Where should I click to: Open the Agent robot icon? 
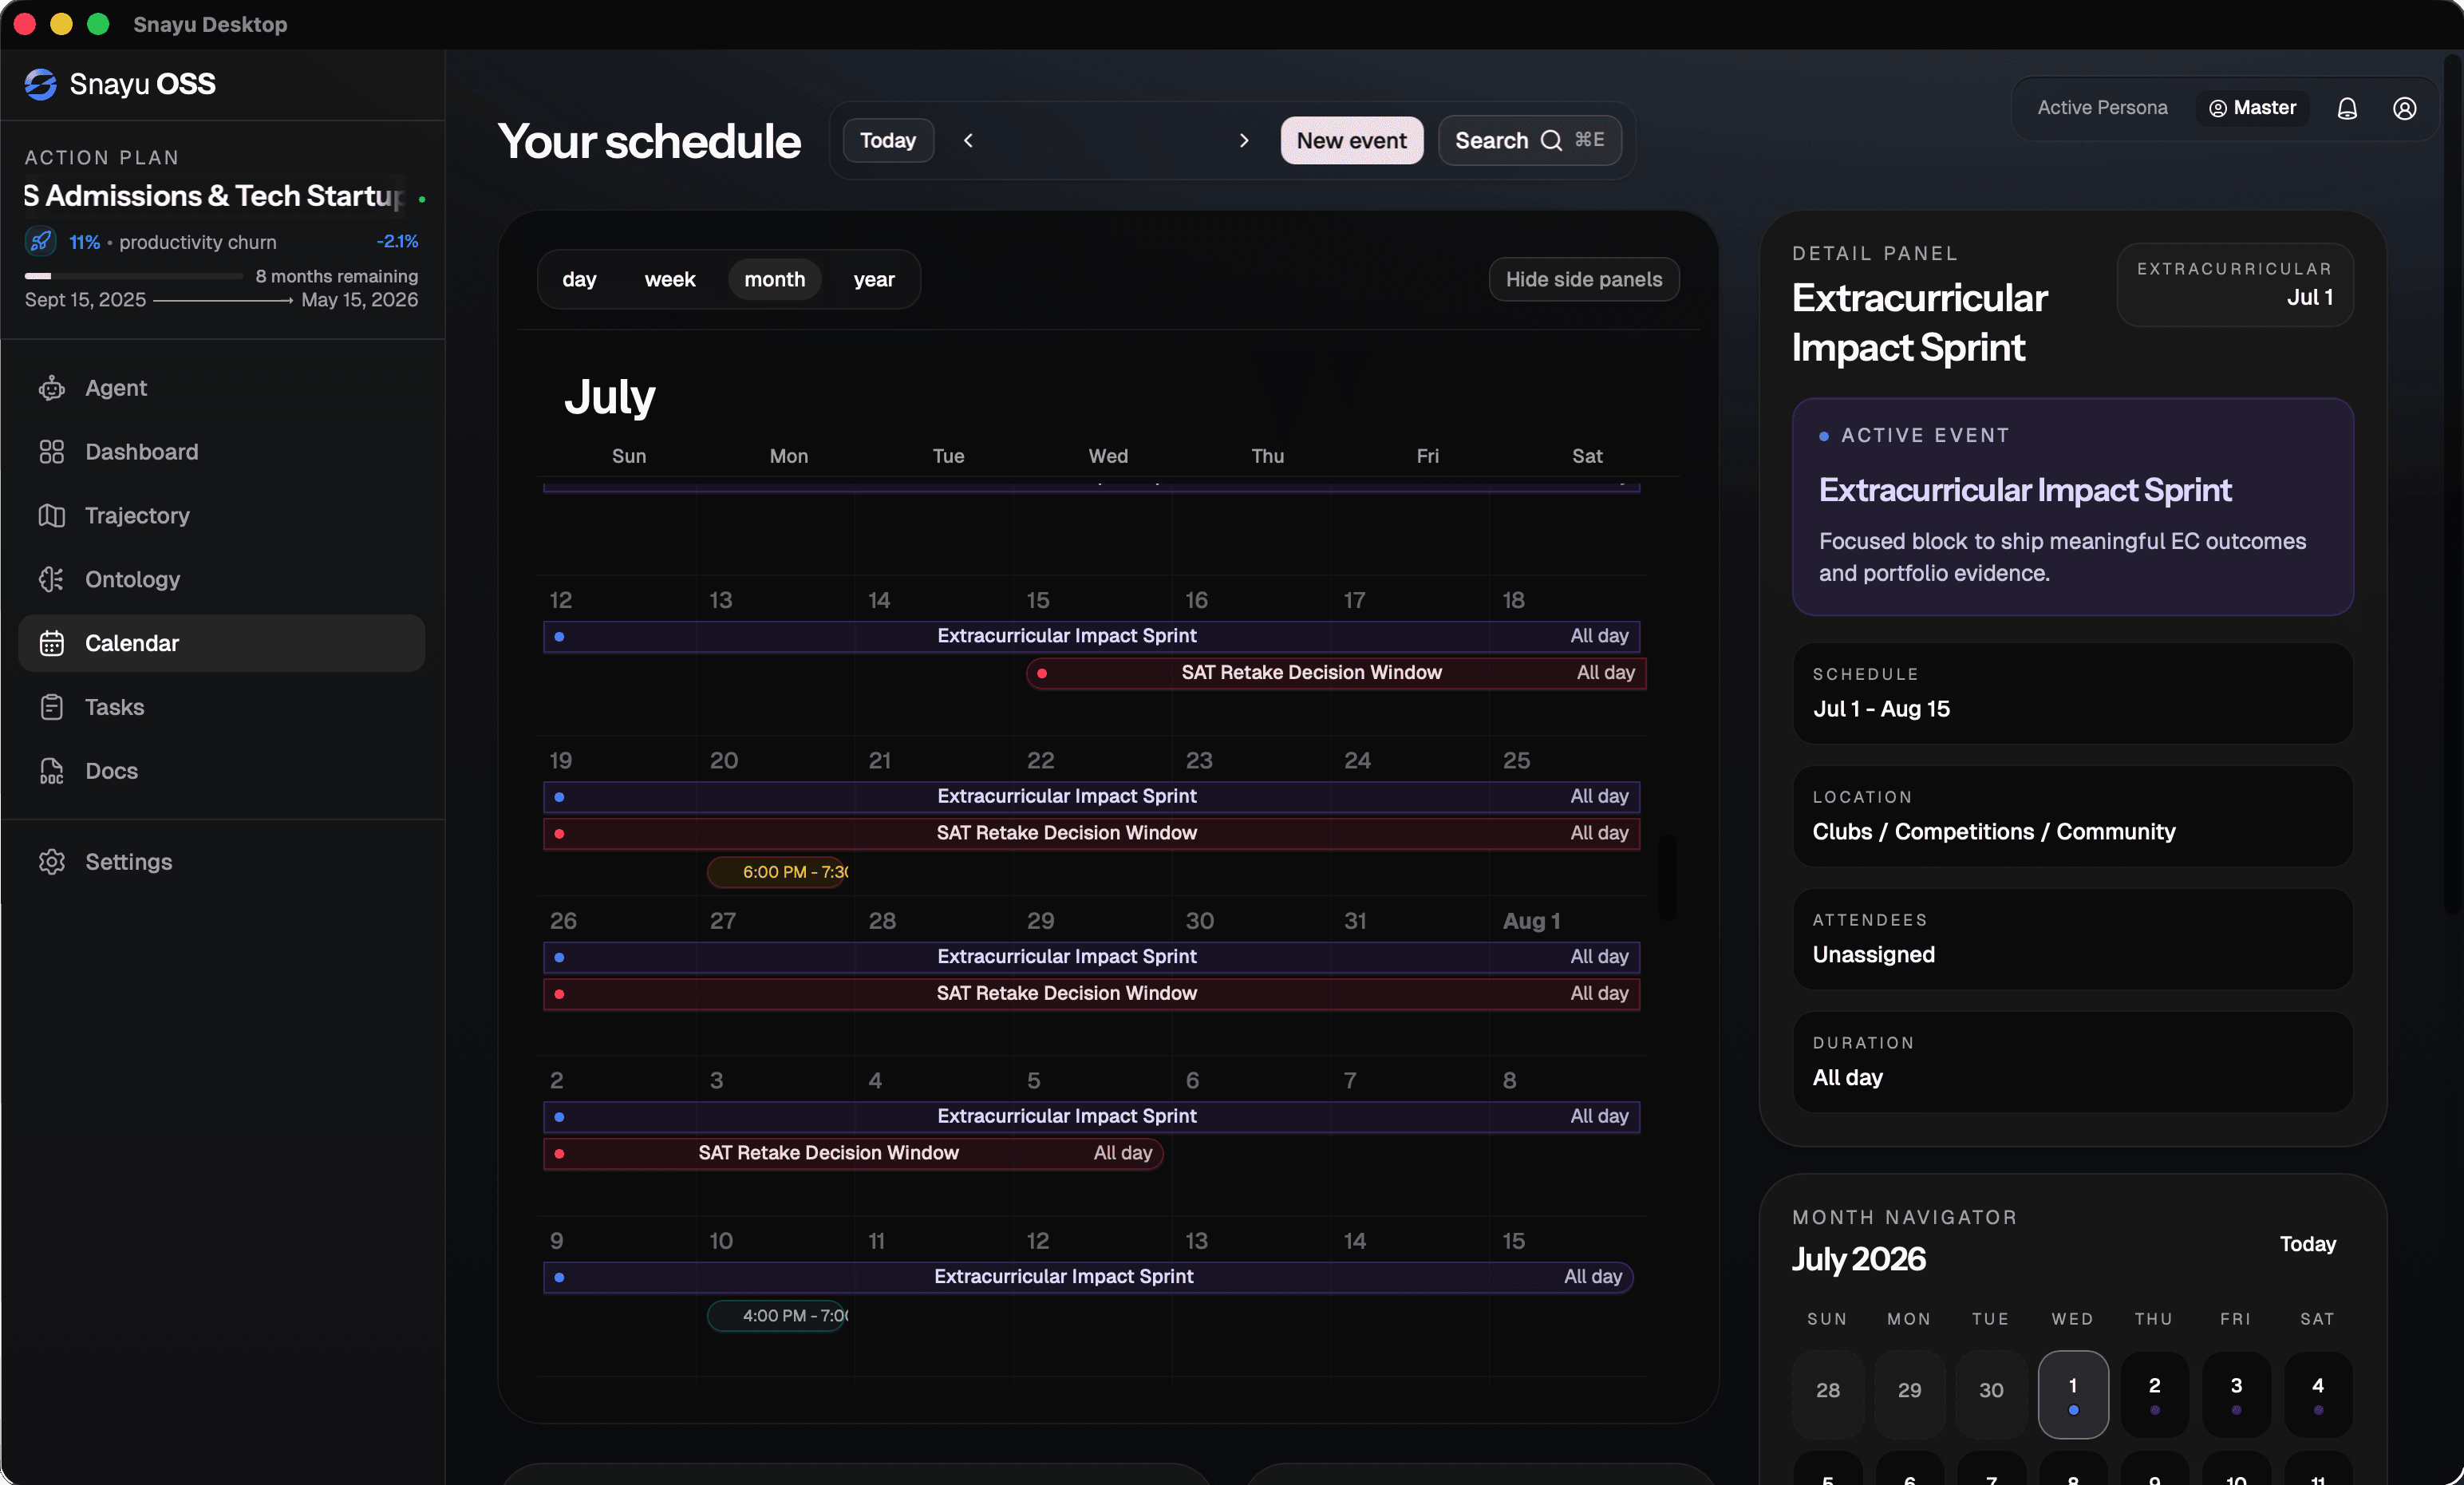[52, 388]
